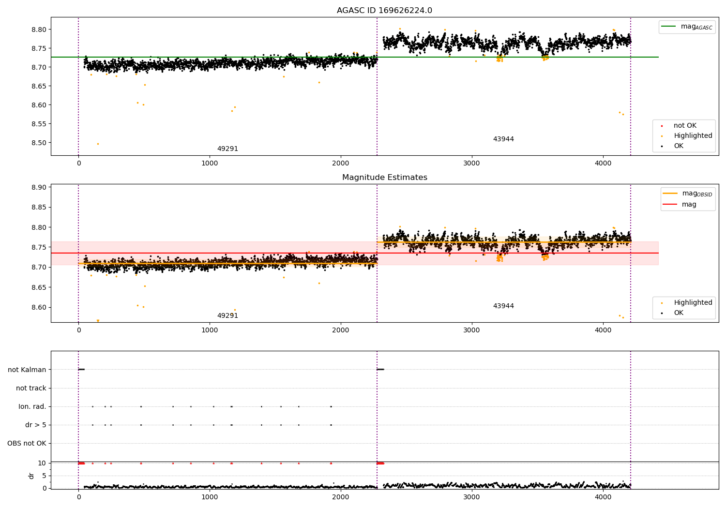Image resolution: width=726 pixels, height=508 pixels.
Task: Click the 8.60 tick in Magnitude Estimates plot
Action: click(x=39, y=307)
